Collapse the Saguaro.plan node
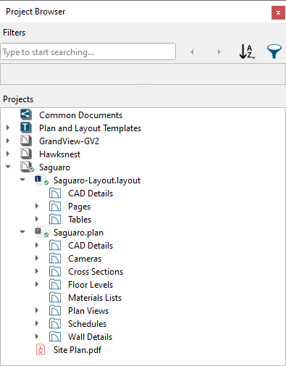 (22, 232)
